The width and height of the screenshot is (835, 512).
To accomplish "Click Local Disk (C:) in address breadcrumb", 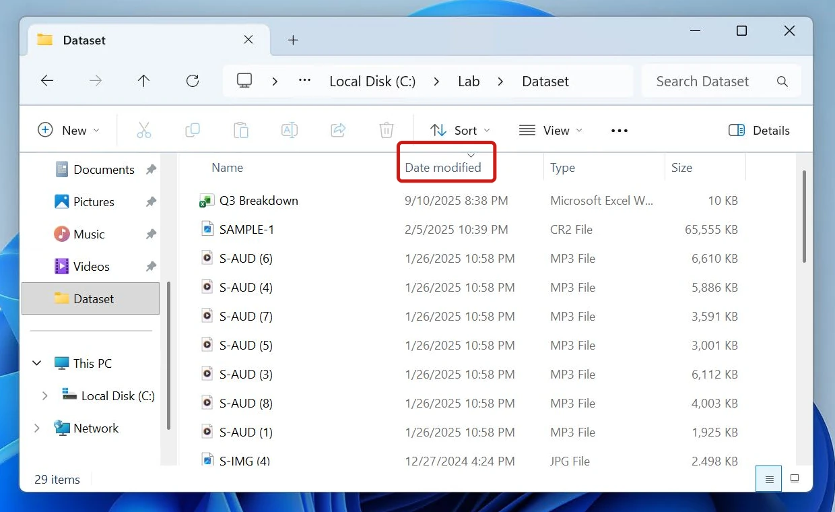I will [372, 82].
